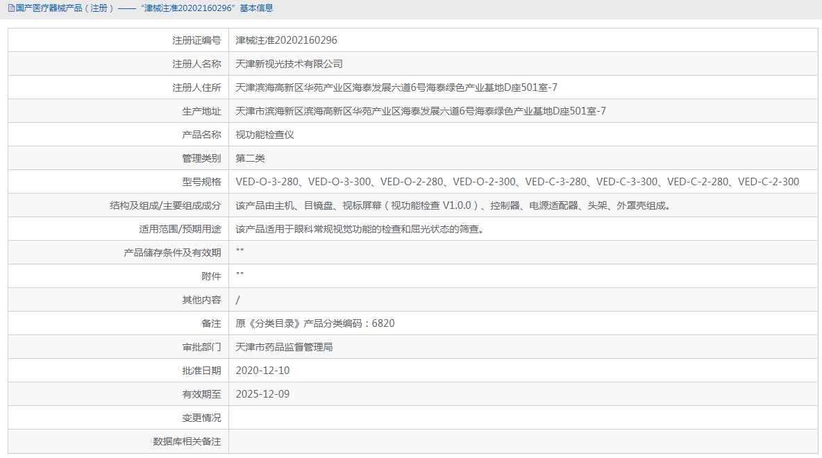Click the 结构及组成/主要组成成分 label
This screenshot has height=458, width=822.
tap(177, 205)
